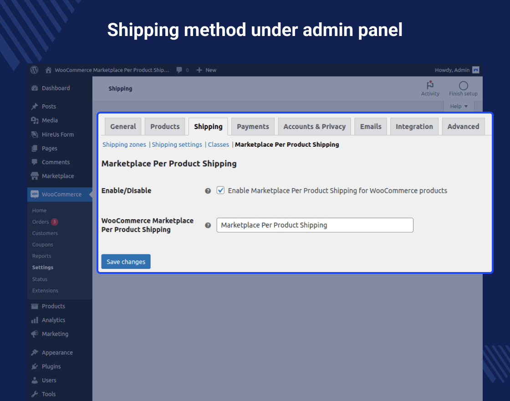Click help tooltip icon beside Enable/Disable
This screenshot has height=401, width=510.
(208, 191)
